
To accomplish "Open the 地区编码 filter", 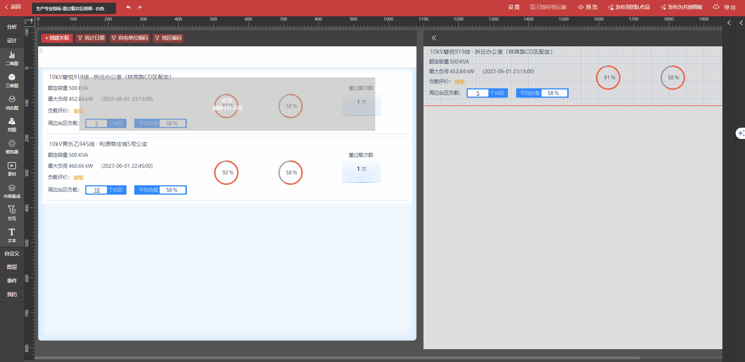I will 168,38.
